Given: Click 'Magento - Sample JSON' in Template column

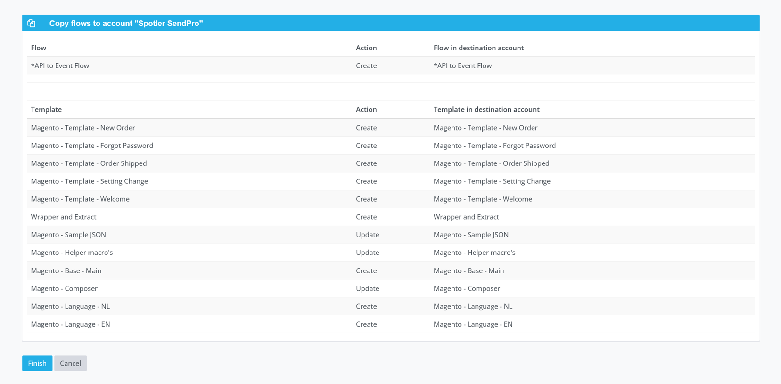Looking at the screenshot, I should (68, 235).
